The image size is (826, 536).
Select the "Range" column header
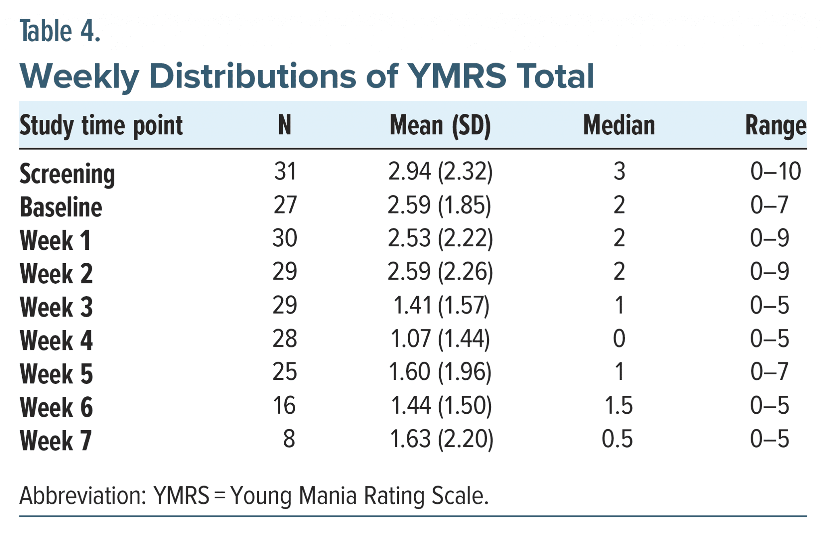[x=775, y=126]
